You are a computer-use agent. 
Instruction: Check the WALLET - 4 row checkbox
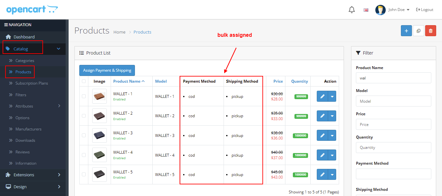point(84,155)
